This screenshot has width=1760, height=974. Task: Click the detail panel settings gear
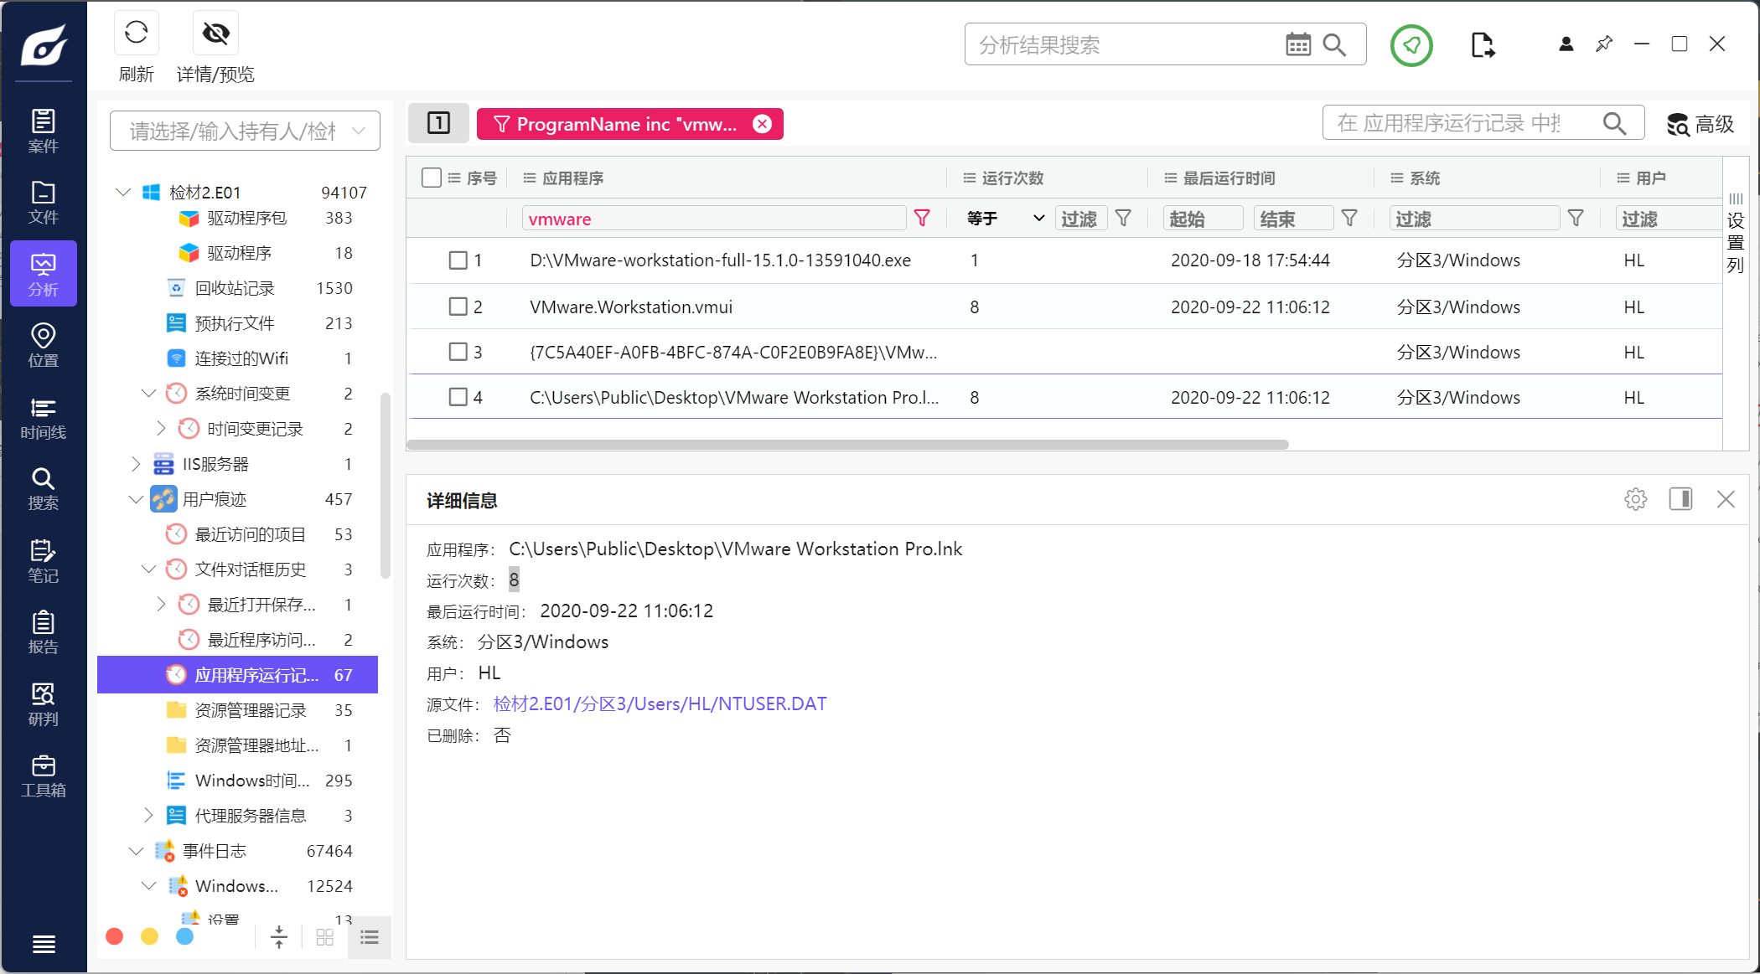[x=1635, y=500]
